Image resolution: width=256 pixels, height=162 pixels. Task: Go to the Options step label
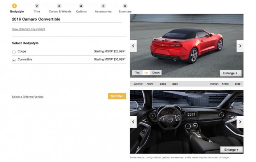pos(81,12)
